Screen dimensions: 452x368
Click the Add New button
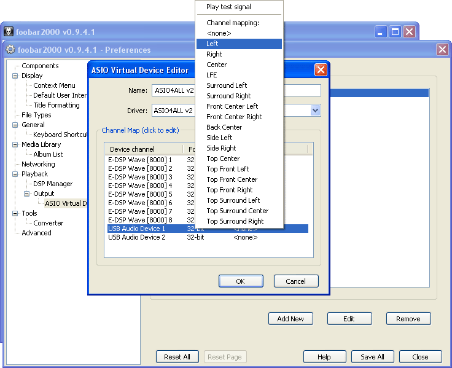click(290, 319)
